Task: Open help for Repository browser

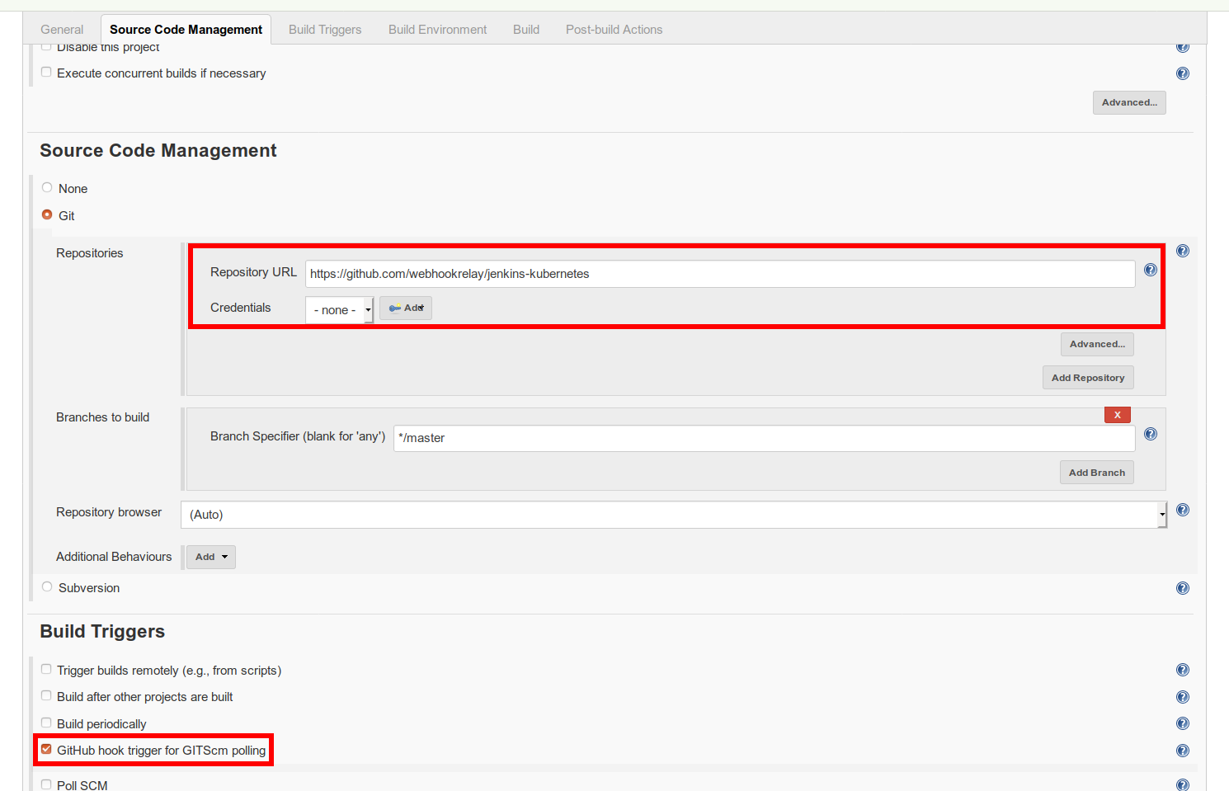Action: pyautogui.click(x=1183, y=510)
